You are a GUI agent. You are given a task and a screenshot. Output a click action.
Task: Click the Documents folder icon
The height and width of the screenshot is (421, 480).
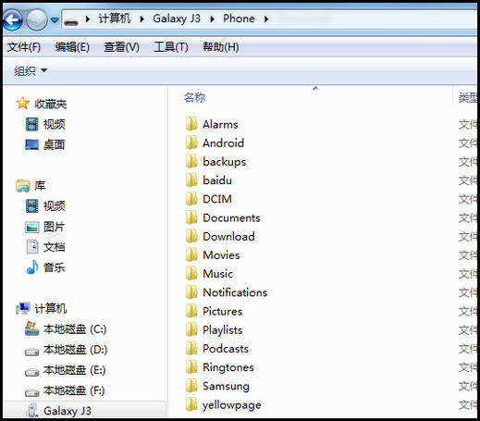191,217
